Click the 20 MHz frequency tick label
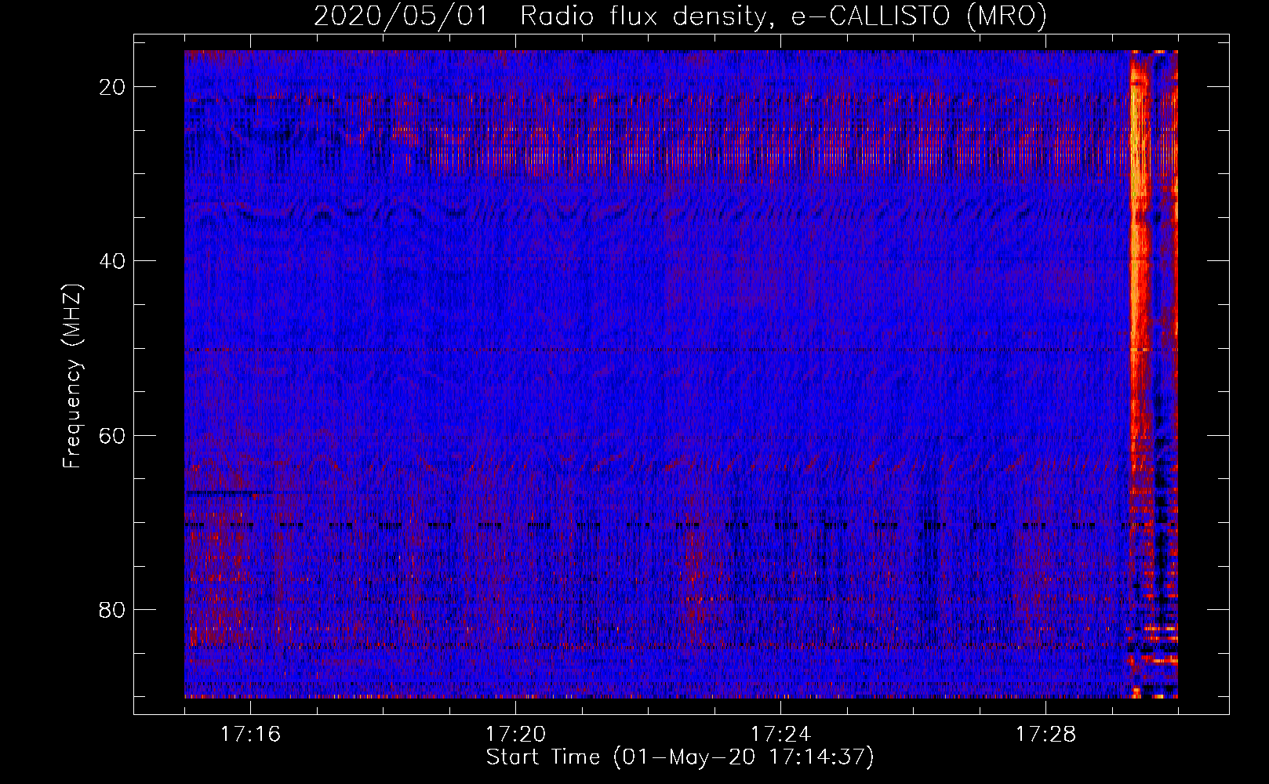This screenshot has width=1269, height=784. click(x=112, y=87)
